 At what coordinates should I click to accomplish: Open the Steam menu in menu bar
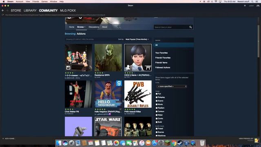tap(10, 2)
